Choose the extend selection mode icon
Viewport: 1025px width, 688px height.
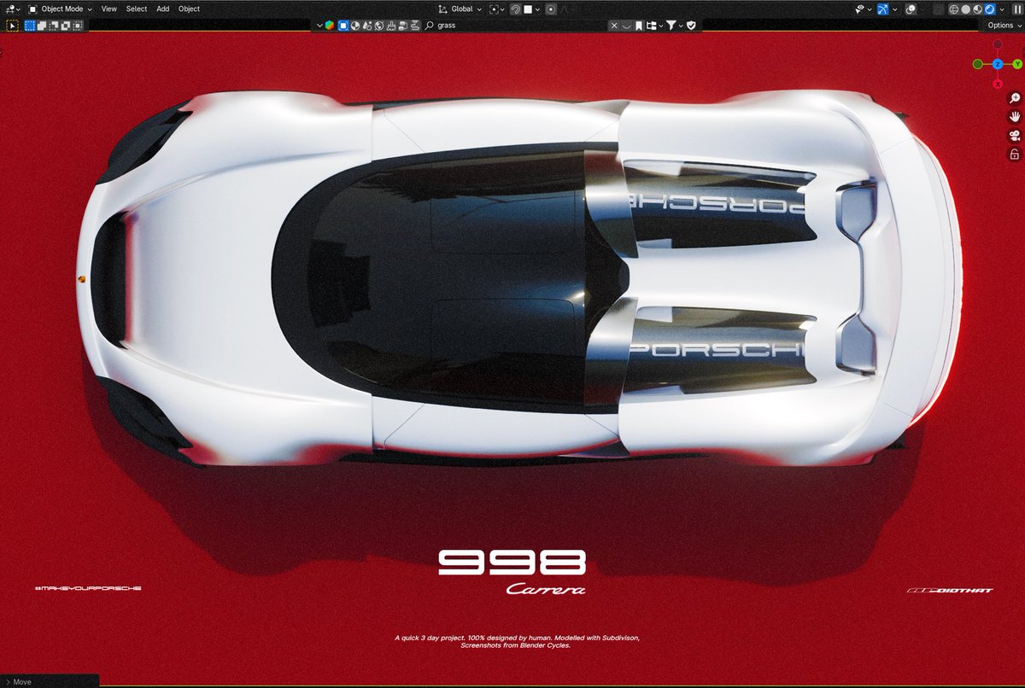(x=42, y=26)
